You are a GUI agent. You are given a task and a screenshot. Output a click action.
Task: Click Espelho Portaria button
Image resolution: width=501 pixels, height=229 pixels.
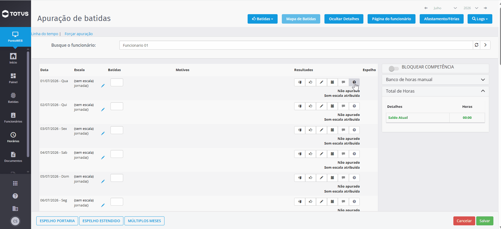coord(57,221)
